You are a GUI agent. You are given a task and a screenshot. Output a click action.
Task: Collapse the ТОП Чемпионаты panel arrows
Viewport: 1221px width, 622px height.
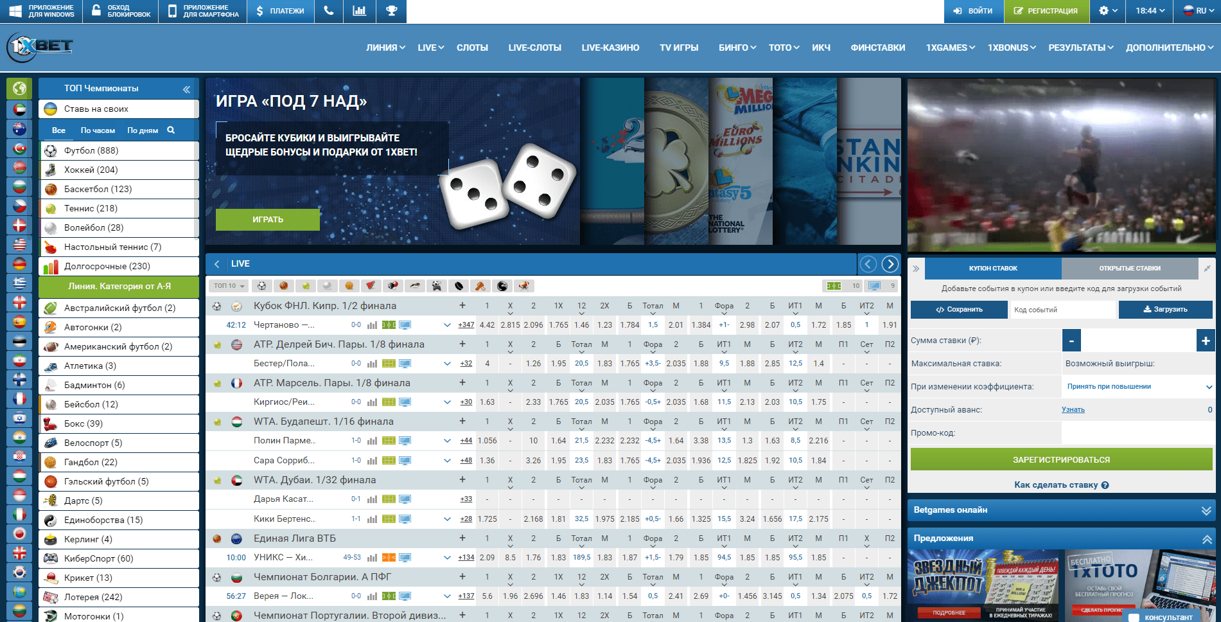point(186,89)
